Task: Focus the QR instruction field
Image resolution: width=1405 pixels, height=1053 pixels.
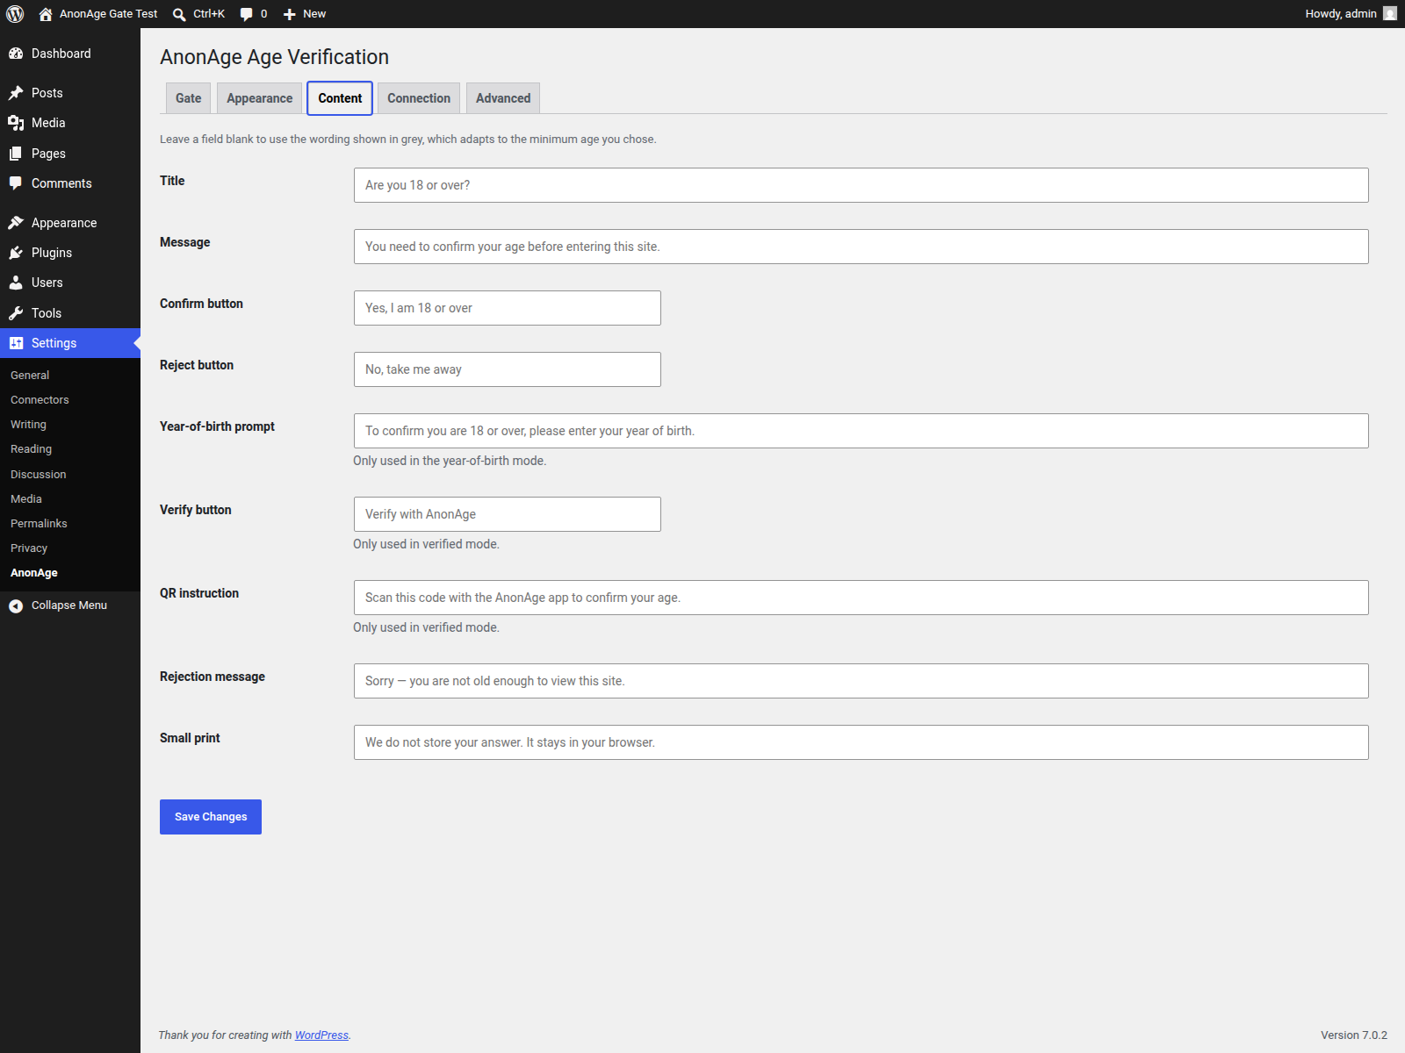Action: (x=861, y=598)
